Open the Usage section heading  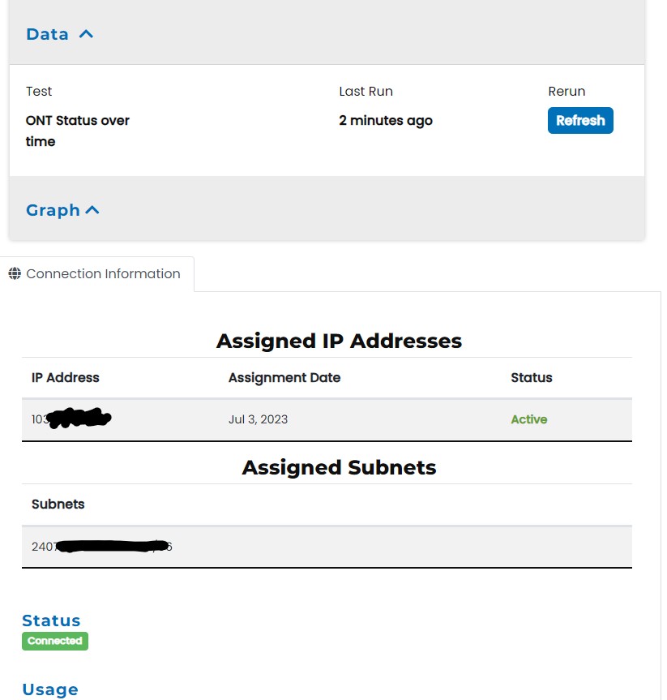(x=50, y=689)
